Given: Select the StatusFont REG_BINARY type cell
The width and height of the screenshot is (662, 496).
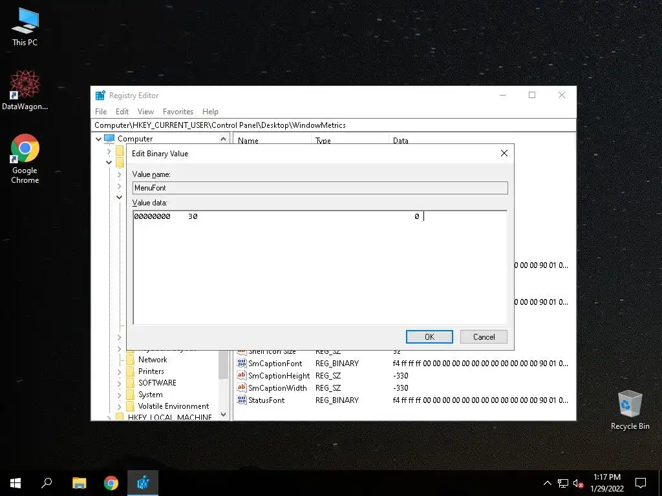Looking at the screenshot, I should coord(337,400).
